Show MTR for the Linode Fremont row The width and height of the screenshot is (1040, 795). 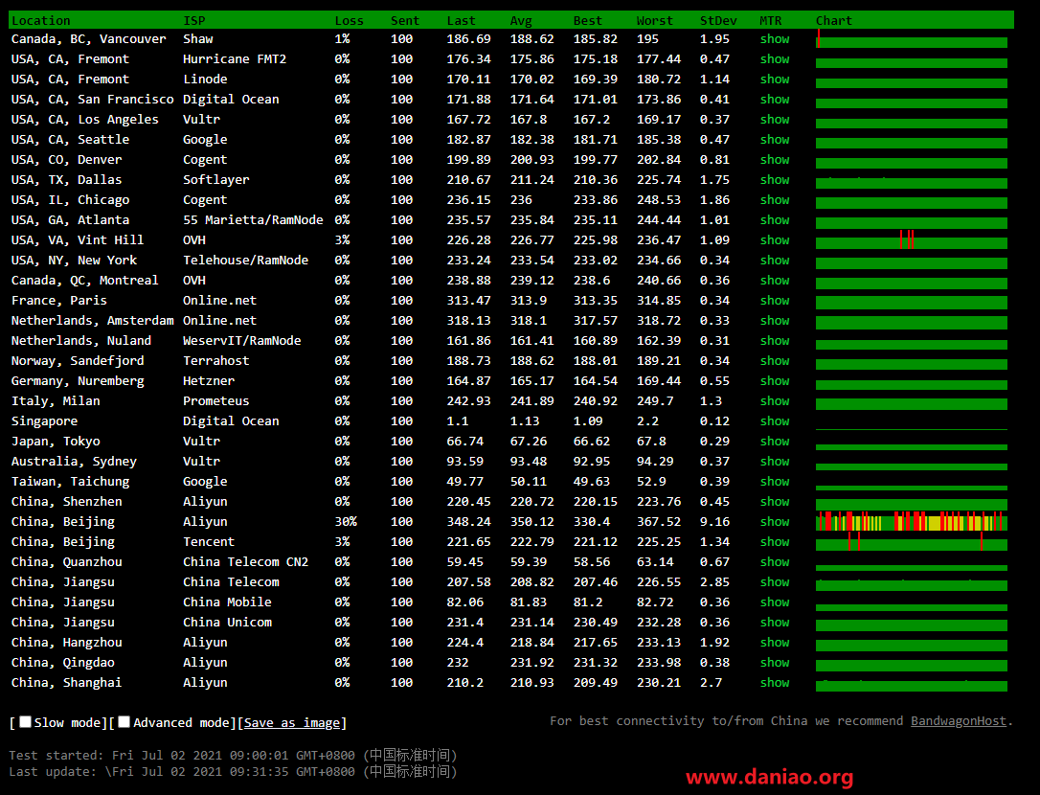[x=775, y=79]
